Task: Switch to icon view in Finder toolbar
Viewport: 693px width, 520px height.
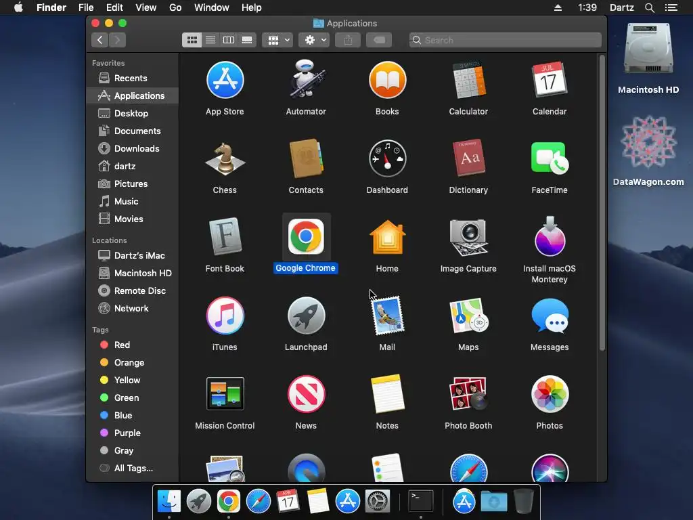Action: click(192, 40)
